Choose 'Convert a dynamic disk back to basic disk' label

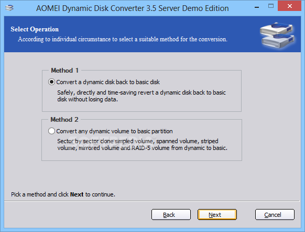click(108, 82)
